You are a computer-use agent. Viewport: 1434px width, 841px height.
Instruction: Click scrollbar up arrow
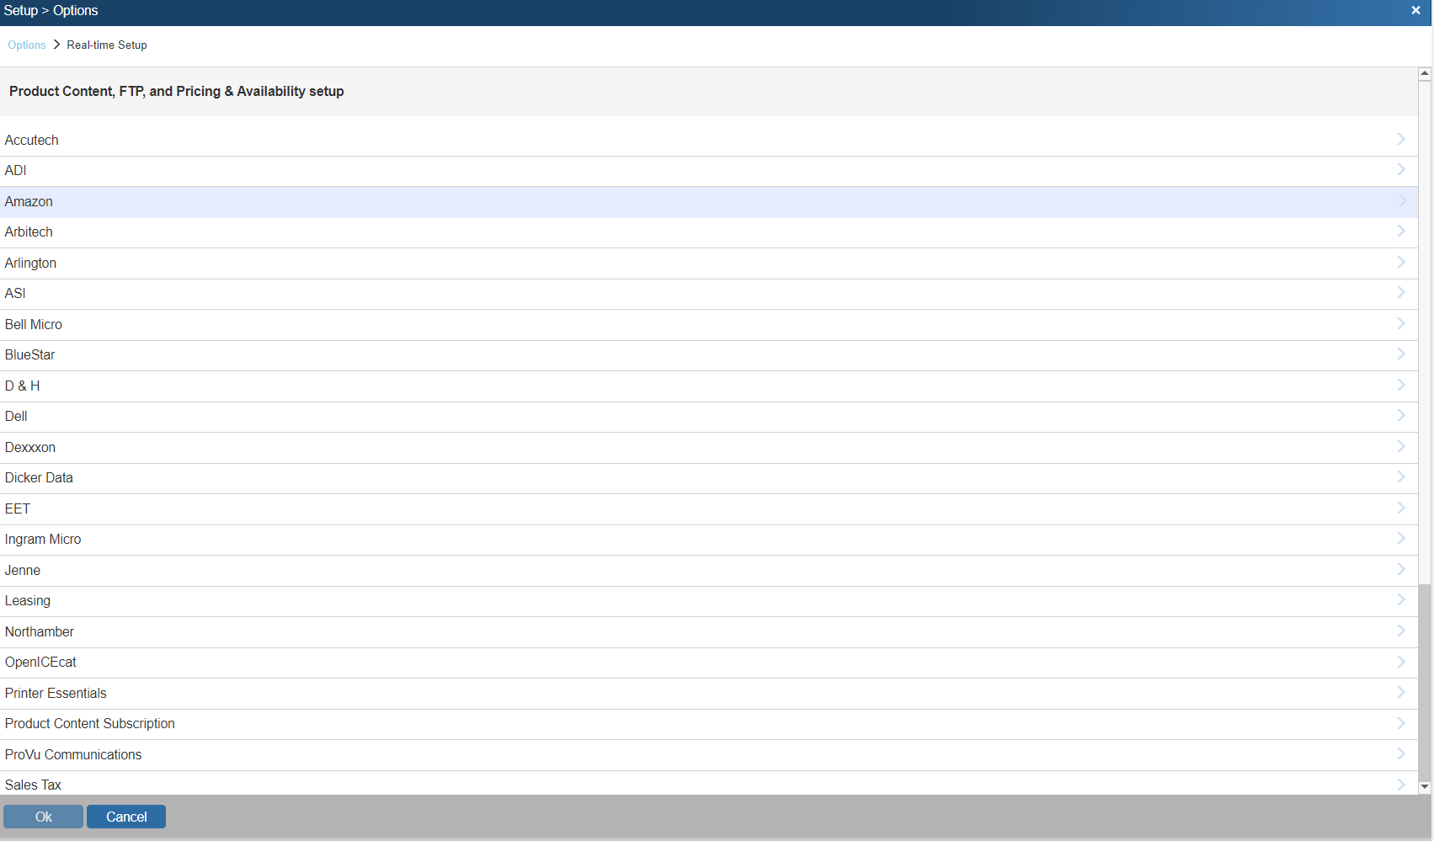[1425, 74]
